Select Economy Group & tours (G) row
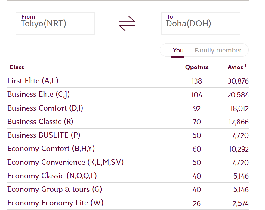Screen dimensions: 265x210 pos(55,189)
